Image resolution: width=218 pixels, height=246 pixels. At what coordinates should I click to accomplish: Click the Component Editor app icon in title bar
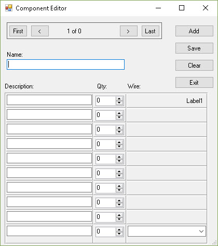pyautogui.click(x=9, y=8)
